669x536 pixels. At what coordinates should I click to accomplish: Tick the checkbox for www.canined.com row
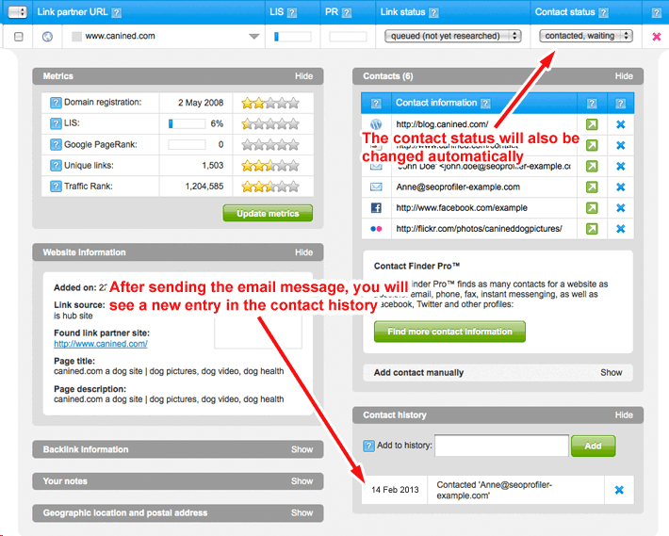tap(18, 37)
